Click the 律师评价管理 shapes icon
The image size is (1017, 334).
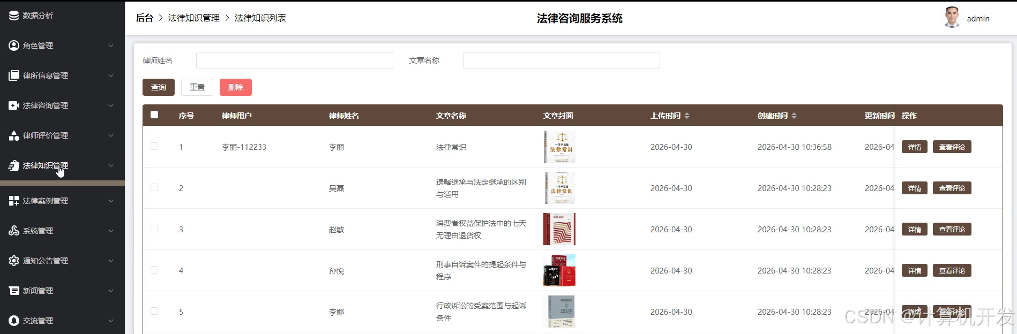coord(14,135)
